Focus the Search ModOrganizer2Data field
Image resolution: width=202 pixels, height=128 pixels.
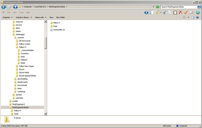pyautogui.click(x=179, y=7)
